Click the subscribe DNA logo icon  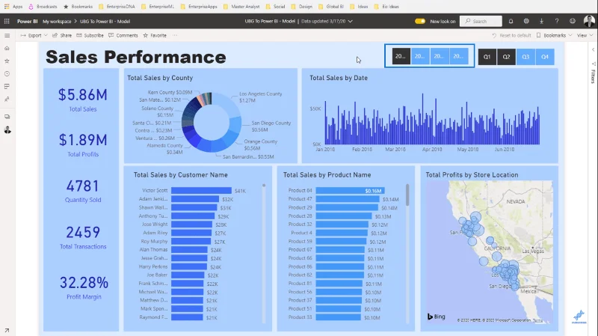579,317
